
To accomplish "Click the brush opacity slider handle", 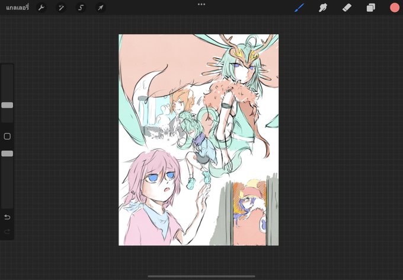I will point(7,154).
